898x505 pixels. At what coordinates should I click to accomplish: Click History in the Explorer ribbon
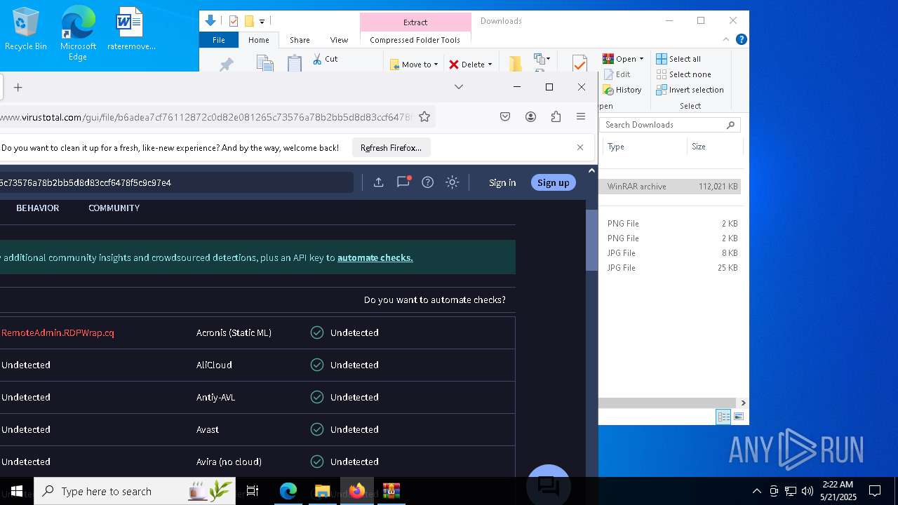click(x=622, y=90)
